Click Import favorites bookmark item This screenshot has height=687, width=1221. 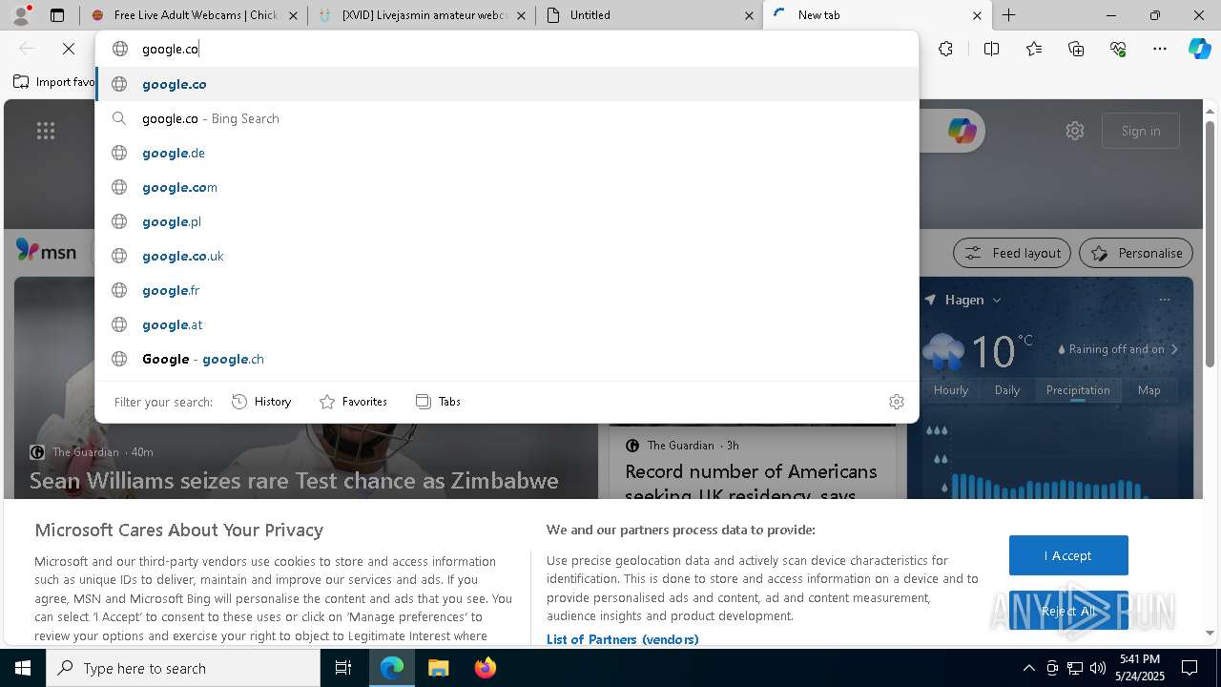54,82
